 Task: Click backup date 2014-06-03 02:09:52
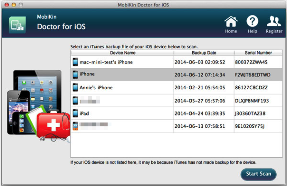(200, 62)
